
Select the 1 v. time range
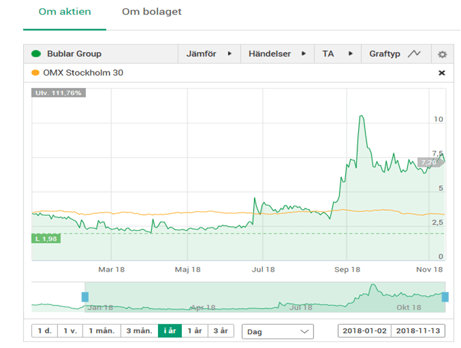coord(69,331)
